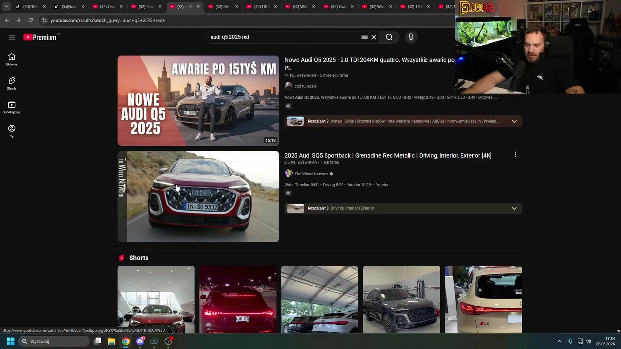Open Short showing red taillight at night
This screenshot has width=621, height=349.
click(x=238, y=300)
